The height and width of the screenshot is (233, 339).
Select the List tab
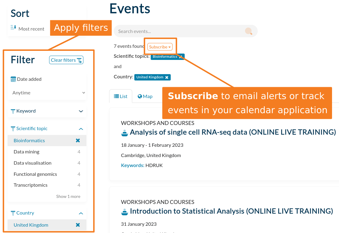coord(121,96)
